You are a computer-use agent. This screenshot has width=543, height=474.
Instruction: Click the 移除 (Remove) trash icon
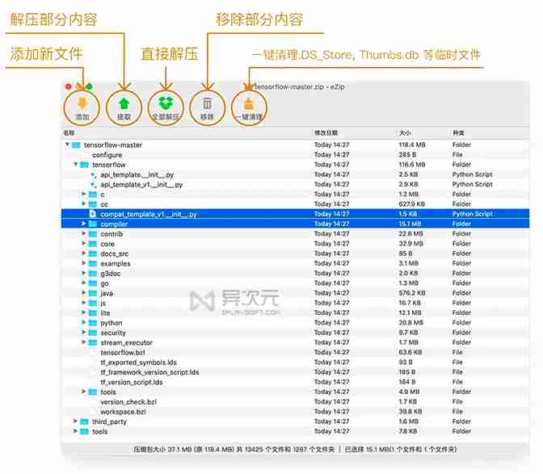click(x=207, y=103)
